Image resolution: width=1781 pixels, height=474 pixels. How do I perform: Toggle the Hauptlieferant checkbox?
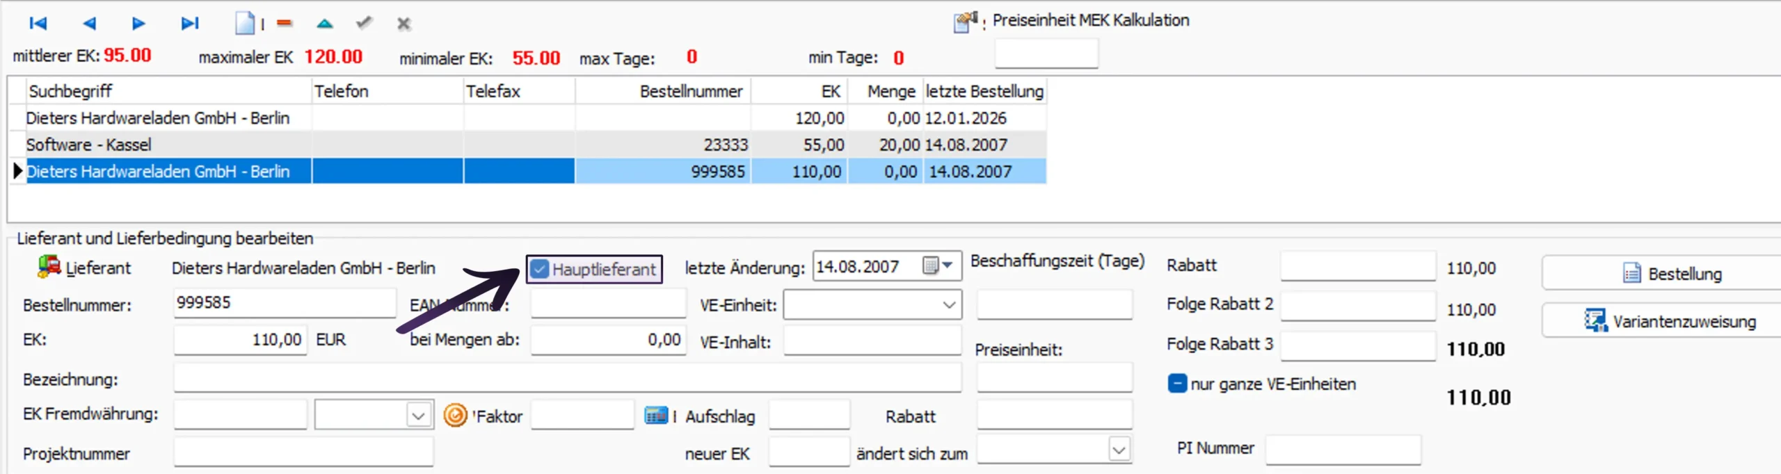coord(540,269)
